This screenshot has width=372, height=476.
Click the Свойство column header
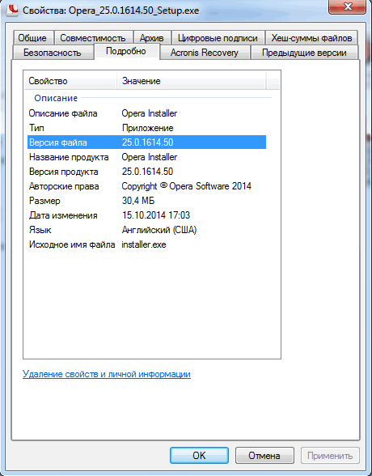tap(70, 81)
